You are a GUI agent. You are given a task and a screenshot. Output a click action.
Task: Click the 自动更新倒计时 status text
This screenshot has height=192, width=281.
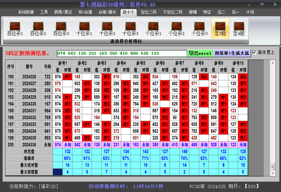point(126,186)
